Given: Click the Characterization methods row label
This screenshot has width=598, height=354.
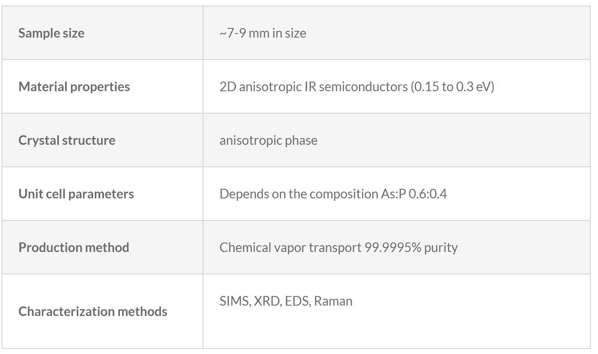Looking at the screenshot, I should [93, 312].
